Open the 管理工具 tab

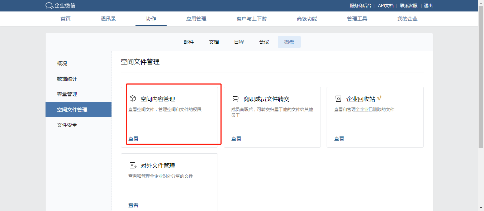[x=357, y=19]
